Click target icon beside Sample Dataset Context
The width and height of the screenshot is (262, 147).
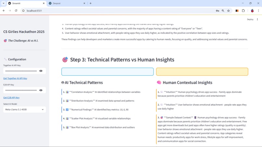162,118
